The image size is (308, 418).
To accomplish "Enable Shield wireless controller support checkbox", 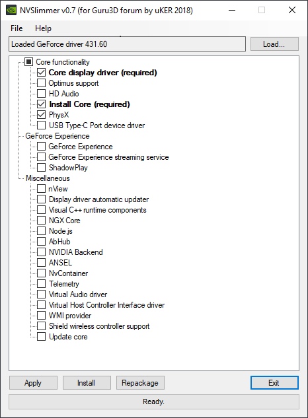I will (x=41, y=326).
